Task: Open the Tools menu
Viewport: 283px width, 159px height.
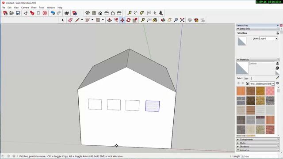Action: point(42,8)
